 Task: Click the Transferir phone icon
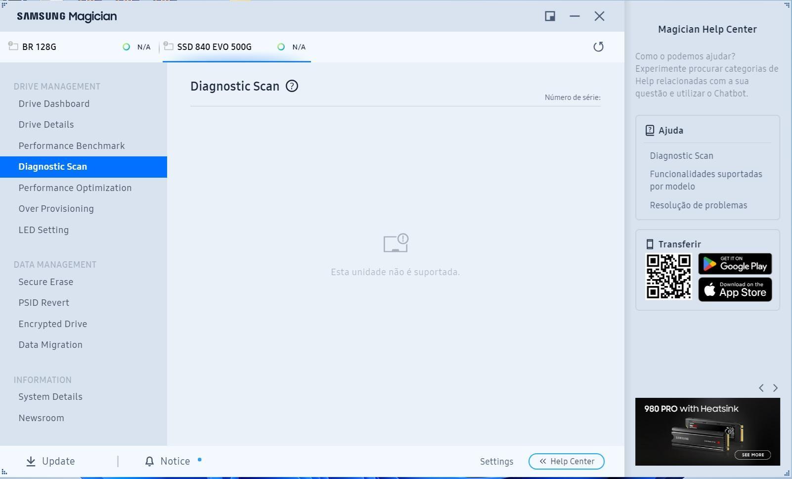(x=650, y=244)
